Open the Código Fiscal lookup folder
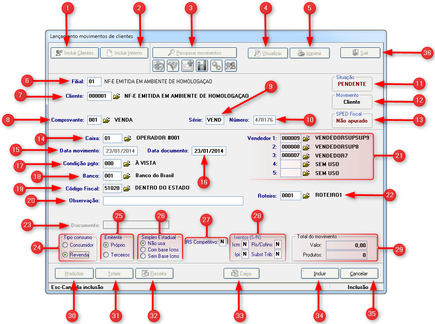The width and height of the screenshot is (435, 324). [127, 188]
